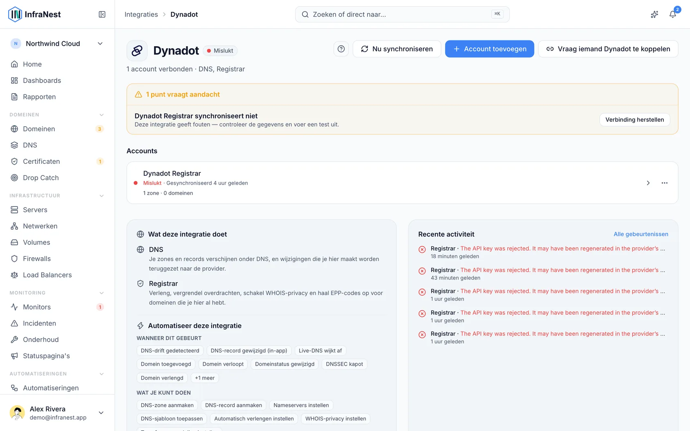Select the DNS-drift gedetecteerd trigger chip

tap(170, 351)
